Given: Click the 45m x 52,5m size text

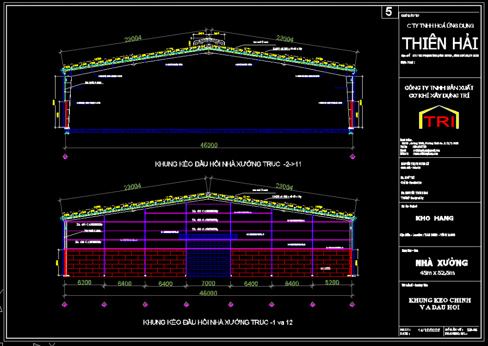Looking at the screenshot, I should click(437, 273).
